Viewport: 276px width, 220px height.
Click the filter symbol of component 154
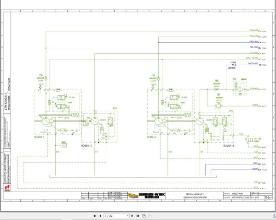point(240,89)
